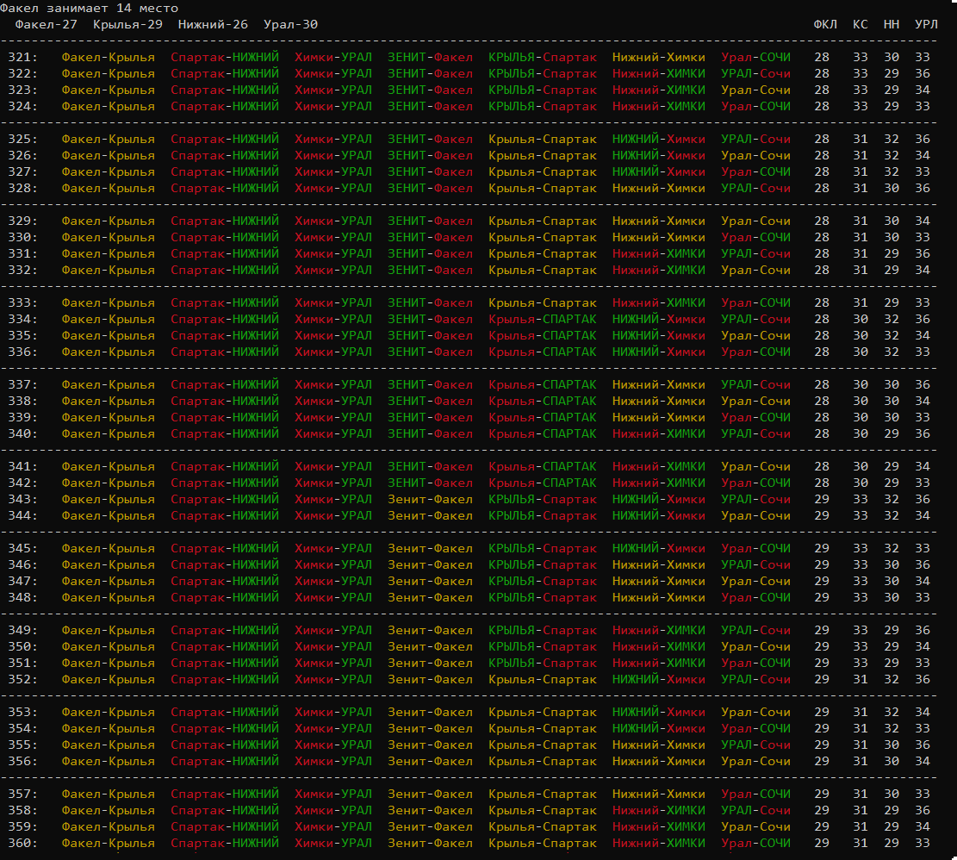This screenshot has width=957, height=860.
Task: Click the КС value 33 in row 347
Action: pyautogui.click(x=860, y=582)
